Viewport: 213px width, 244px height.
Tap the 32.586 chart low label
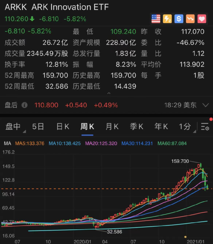pyautogui.click(x=115, y=232)
